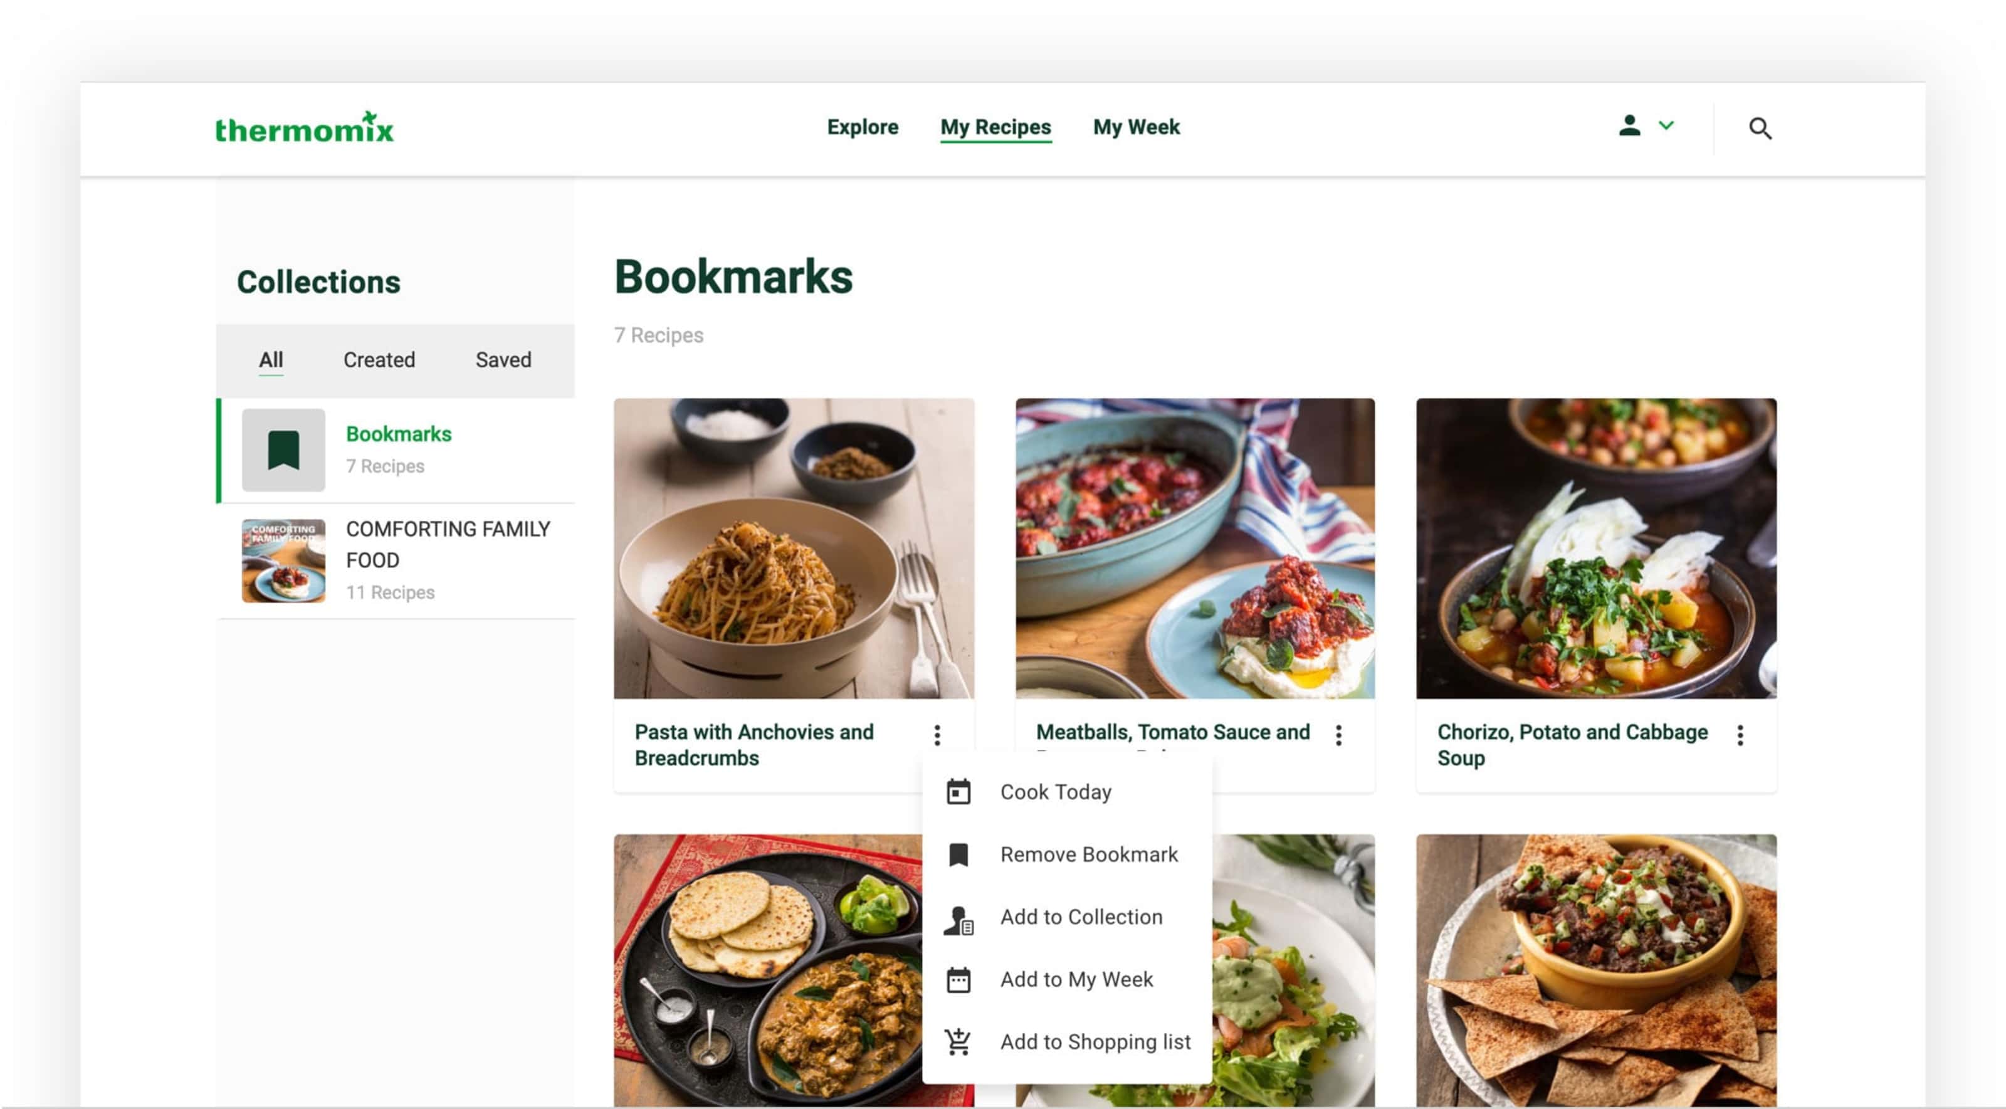This screenshot has width=2006, height=1109.
Task: Open the three-dot menu on Chorizo soup card
Action: click(1740, 734)
